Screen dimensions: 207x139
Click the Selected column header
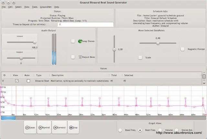pos(129,75)
